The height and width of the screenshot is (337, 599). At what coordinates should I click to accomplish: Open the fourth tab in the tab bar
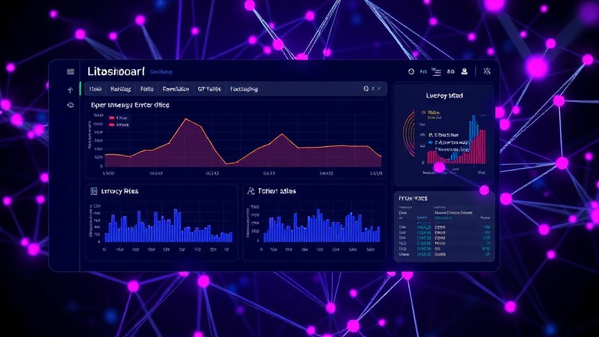click(x=175, y=89)
